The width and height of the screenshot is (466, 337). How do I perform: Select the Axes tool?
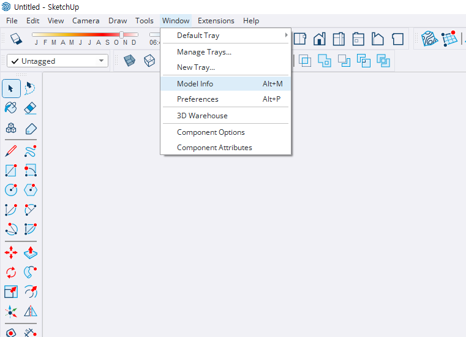click(11, 311)
